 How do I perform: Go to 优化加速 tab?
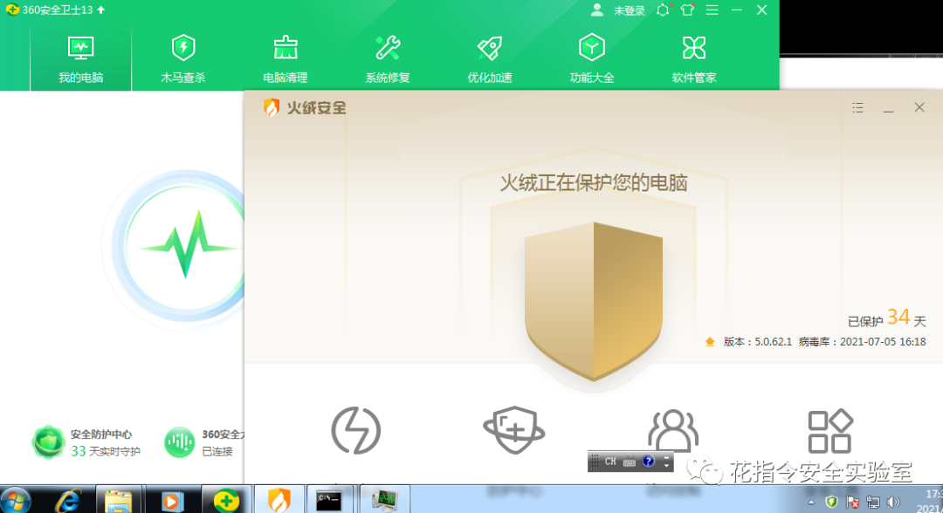490,58
